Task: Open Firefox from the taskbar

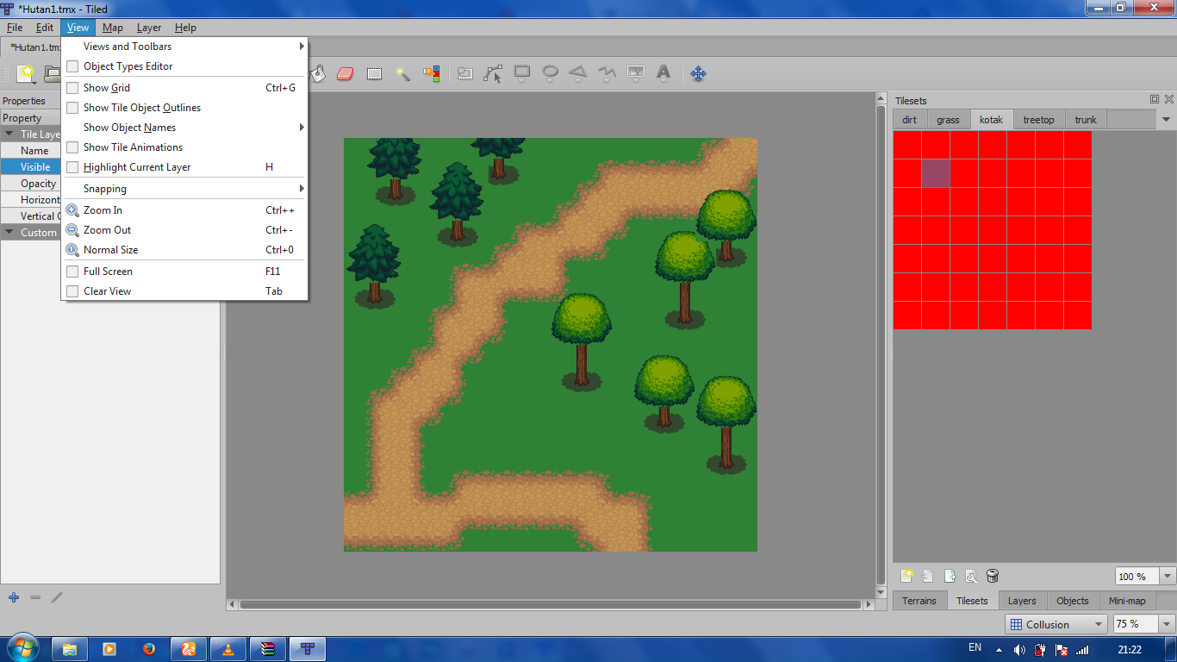Action: (x=148, y=649)
